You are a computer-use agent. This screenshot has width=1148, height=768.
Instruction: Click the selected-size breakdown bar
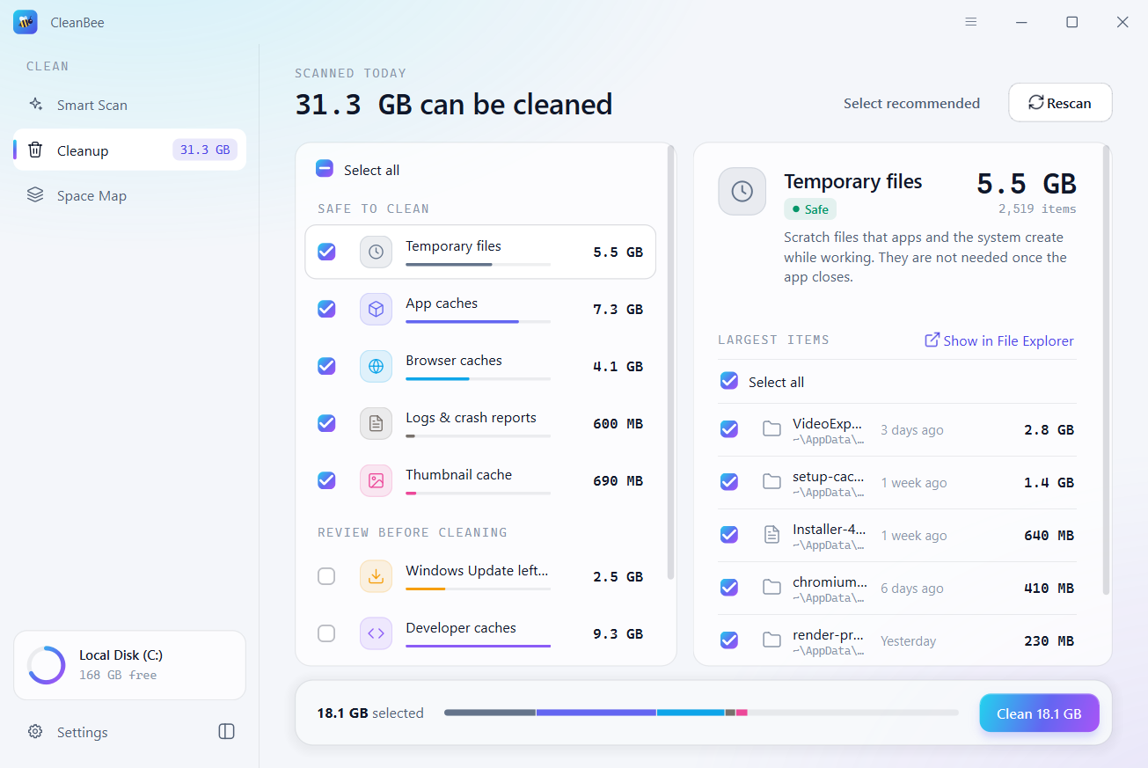coord(701,713)
